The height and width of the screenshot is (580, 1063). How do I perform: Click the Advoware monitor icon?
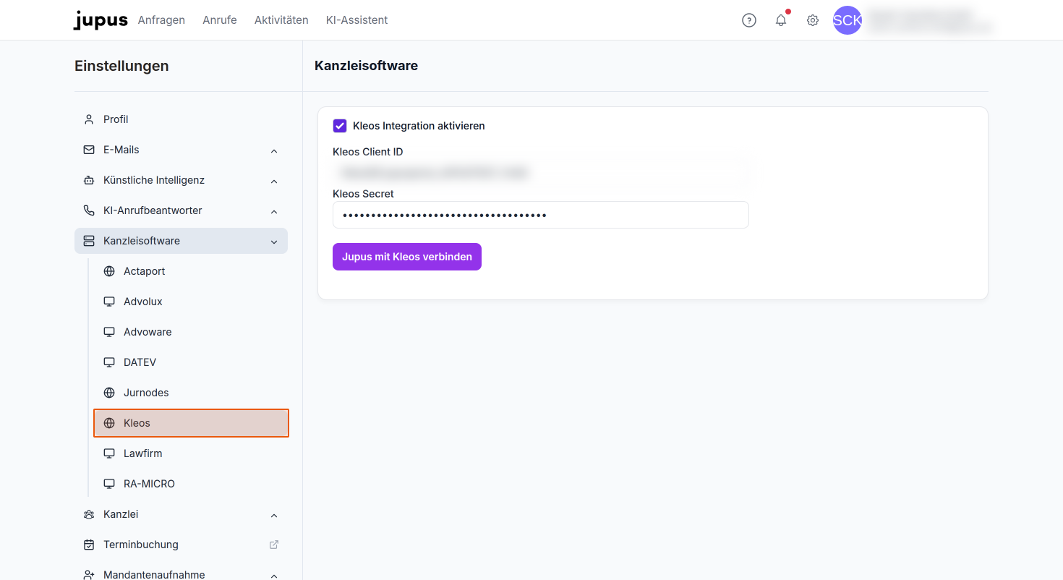point(109,332)
